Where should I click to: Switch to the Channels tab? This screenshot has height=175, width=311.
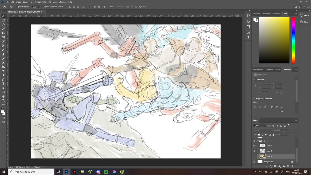pos(269,69)
